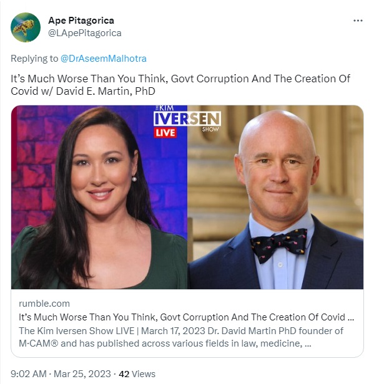Open the 42 Views count
374x384 pixels.
click(137, 374)
